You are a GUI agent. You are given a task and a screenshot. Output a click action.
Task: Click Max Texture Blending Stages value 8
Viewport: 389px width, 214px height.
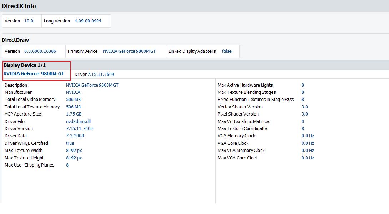click(x=303, y=92)
